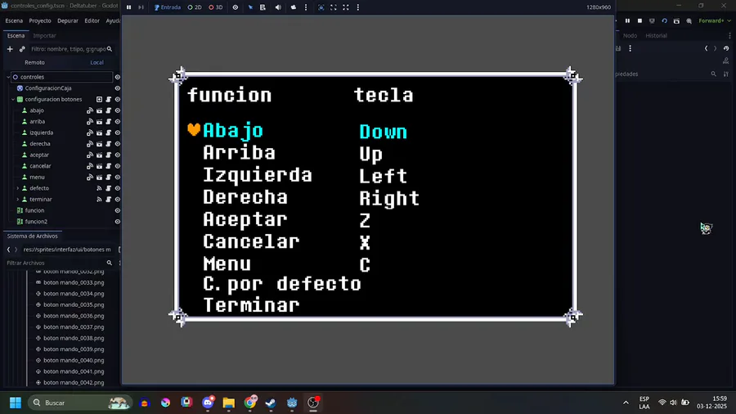Expand the terminar node
Image resolution: width=736 pixels, height=414 pixels.
(18, 200)
